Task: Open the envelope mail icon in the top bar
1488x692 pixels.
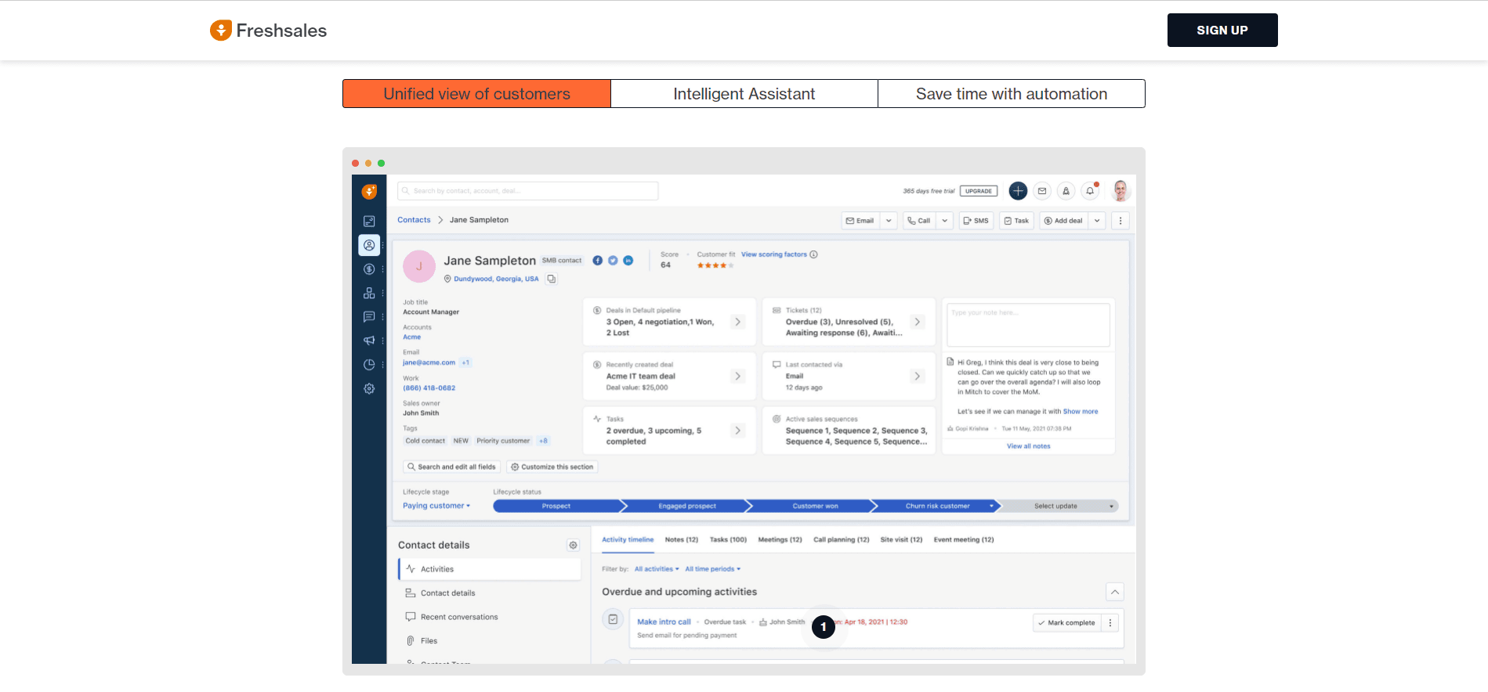Action: pos(1042,191)
